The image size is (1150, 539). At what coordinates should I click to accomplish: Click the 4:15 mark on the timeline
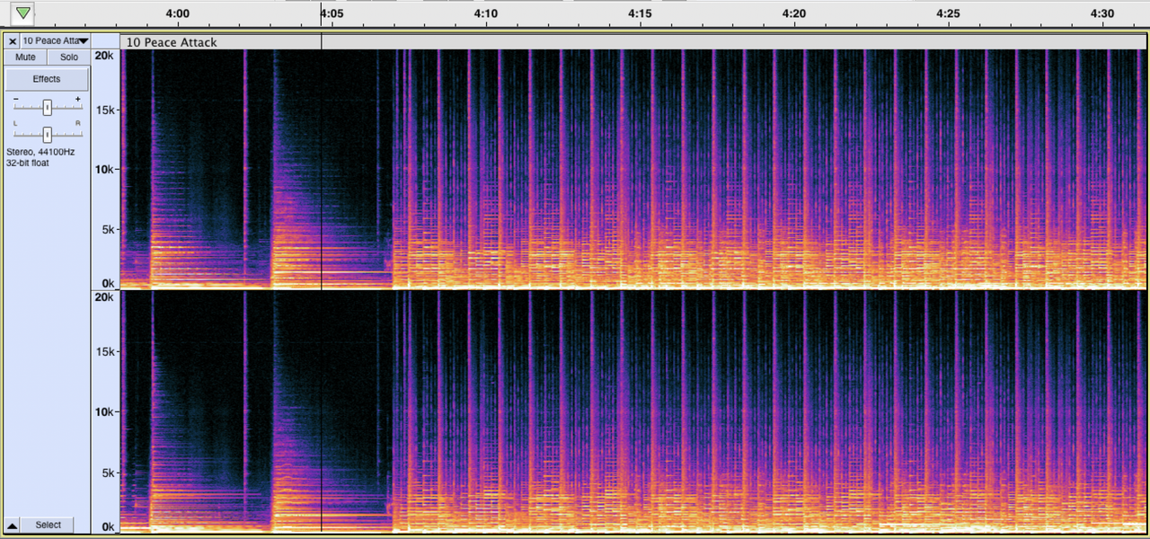640,13
